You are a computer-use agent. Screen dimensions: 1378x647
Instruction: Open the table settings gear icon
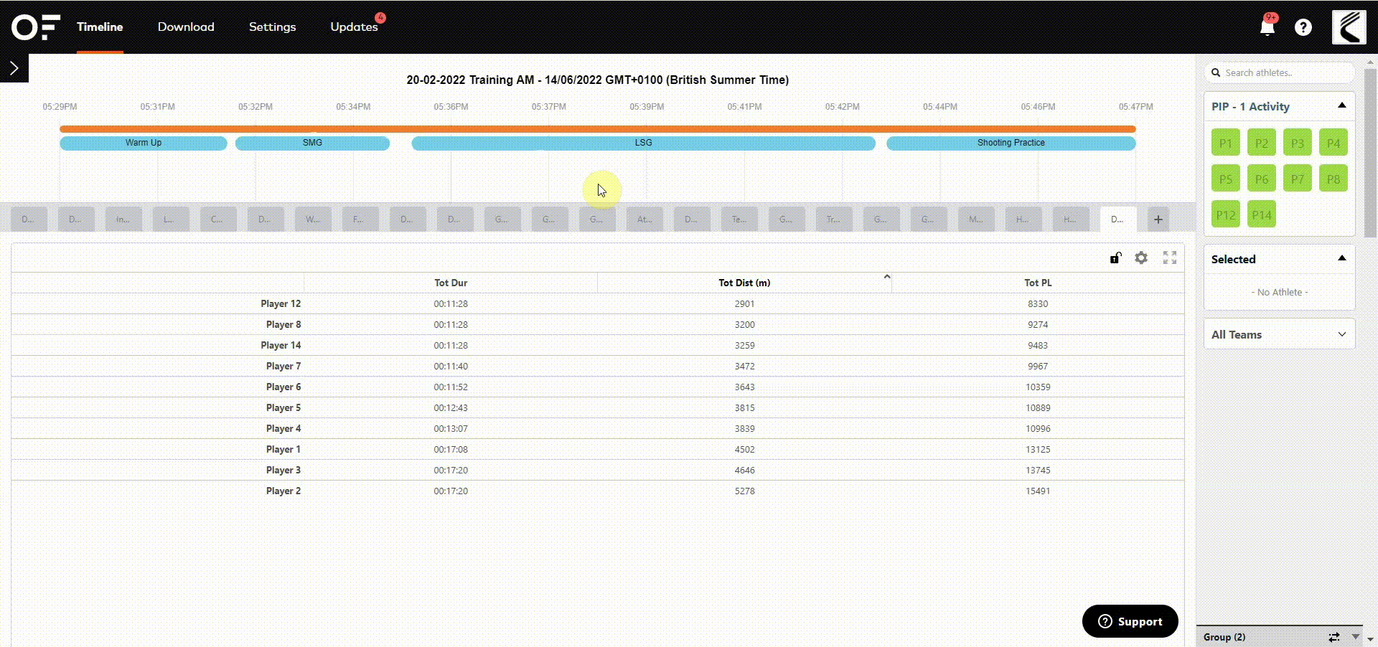tap(1141, 258)
